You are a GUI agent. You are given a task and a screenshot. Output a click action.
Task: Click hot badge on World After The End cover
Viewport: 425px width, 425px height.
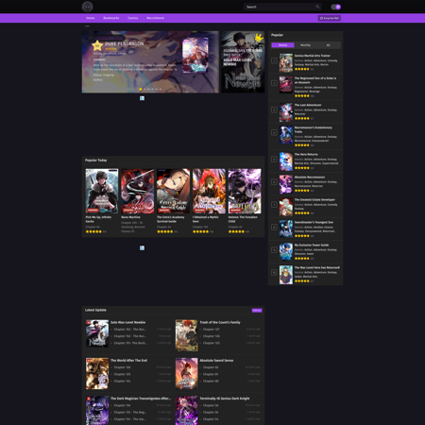pyautogui.click(x=89, y=361)
